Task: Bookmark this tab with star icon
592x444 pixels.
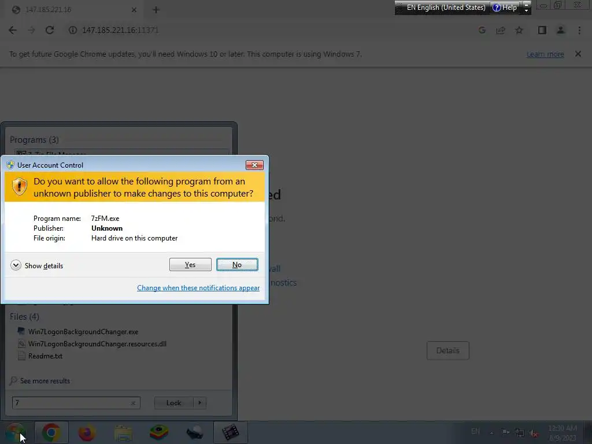Action: pos(519,30)
